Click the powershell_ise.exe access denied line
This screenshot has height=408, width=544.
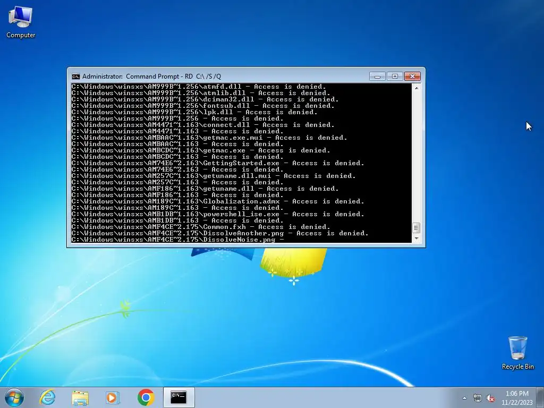[x=218, y=214]
